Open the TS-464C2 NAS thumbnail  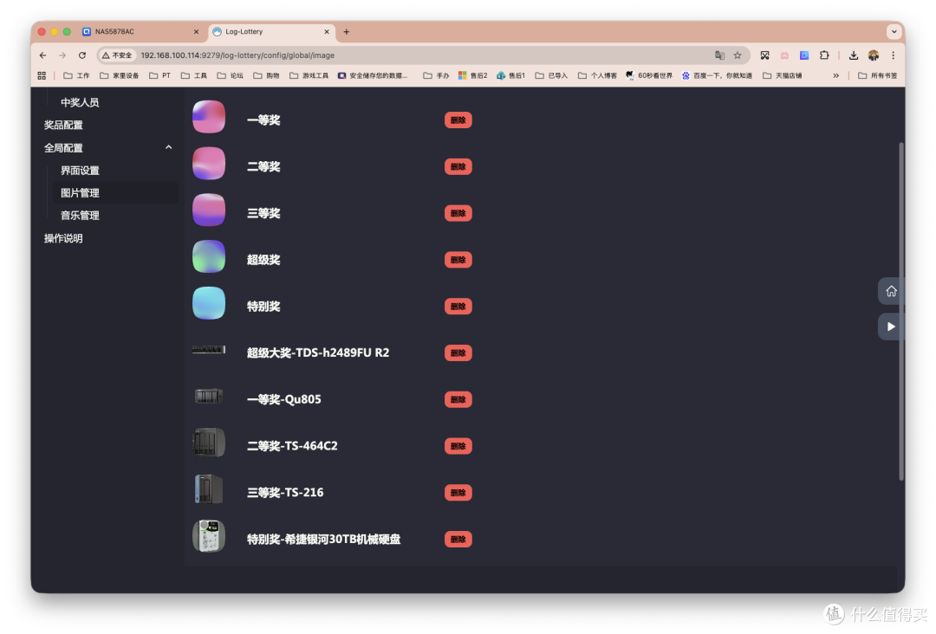click(209, 443)
